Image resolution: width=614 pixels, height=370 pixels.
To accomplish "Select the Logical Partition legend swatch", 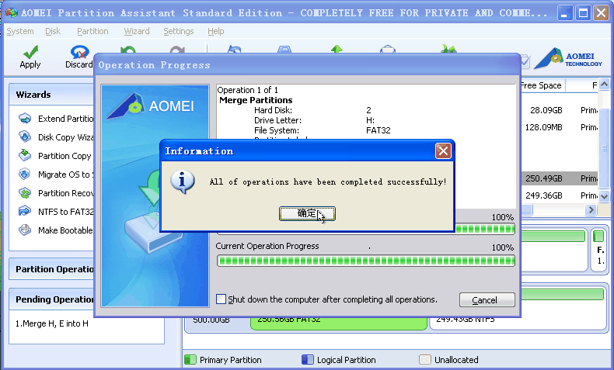I will [308, 359].
